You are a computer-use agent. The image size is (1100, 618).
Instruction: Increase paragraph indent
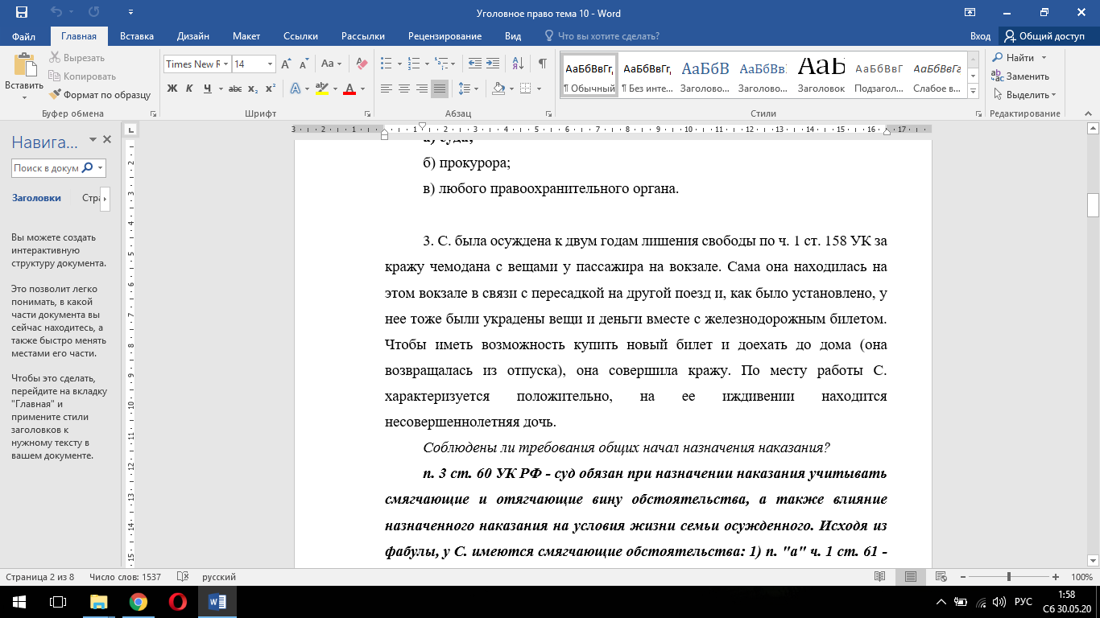(493, 64)
